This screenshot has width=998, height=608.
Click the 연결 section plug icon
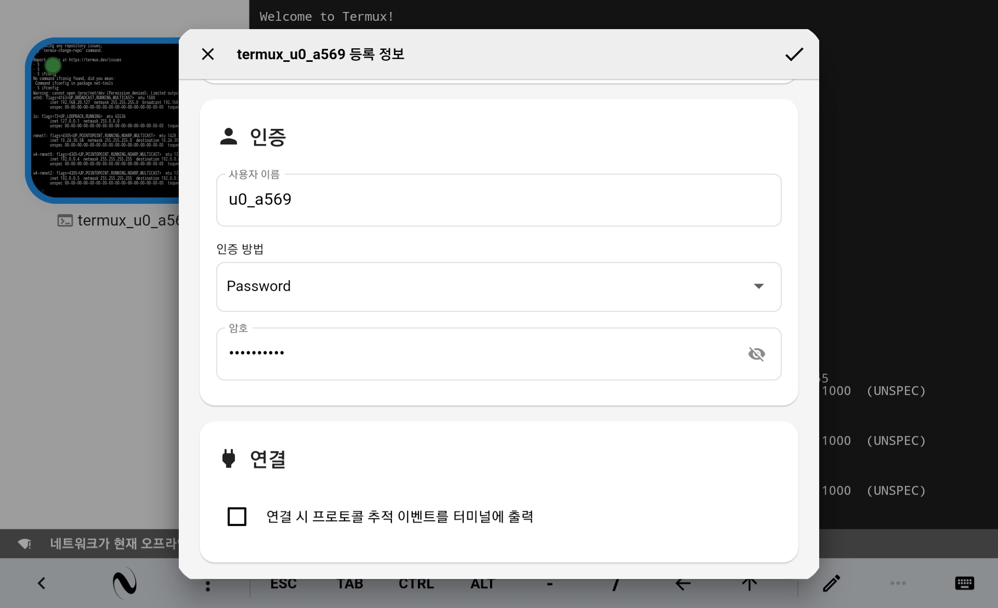[229, 458]
